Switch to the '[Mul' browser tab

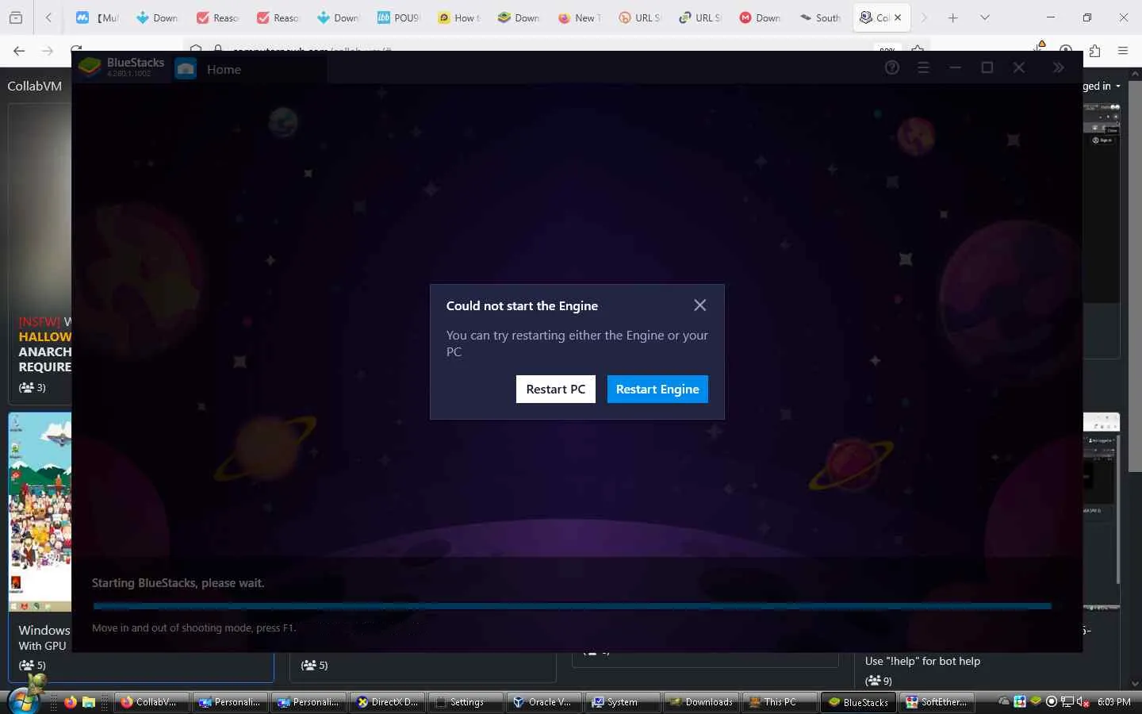click(x=97, y=17)
